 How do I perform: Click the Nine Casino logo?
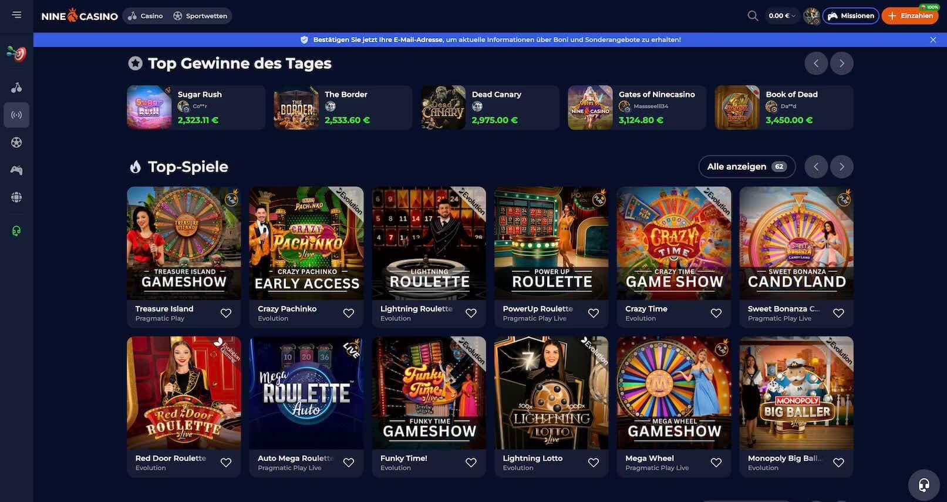coord(79,16)
